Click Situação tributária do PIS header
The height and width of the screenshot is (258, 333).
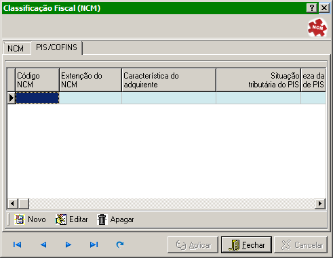(x=258, y=80)
